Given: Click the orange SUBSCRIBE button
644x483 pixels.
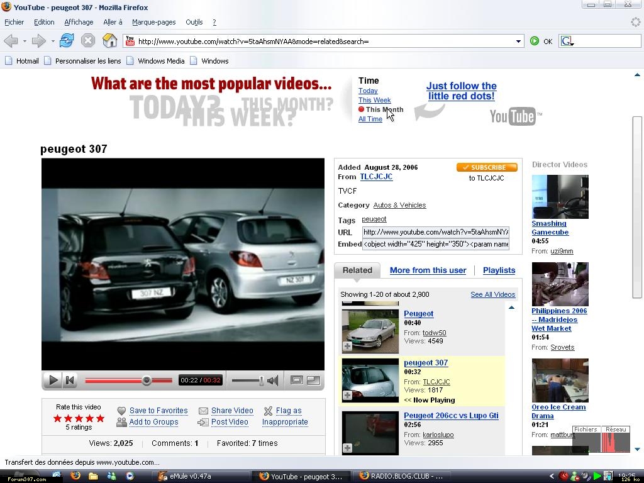Looking at the screenshot, I should 487,167.
